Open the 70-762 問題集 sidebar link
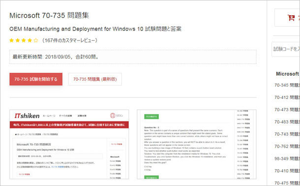Image resolution: width=300 pixels, height=186 pixels. click(287, 147)
